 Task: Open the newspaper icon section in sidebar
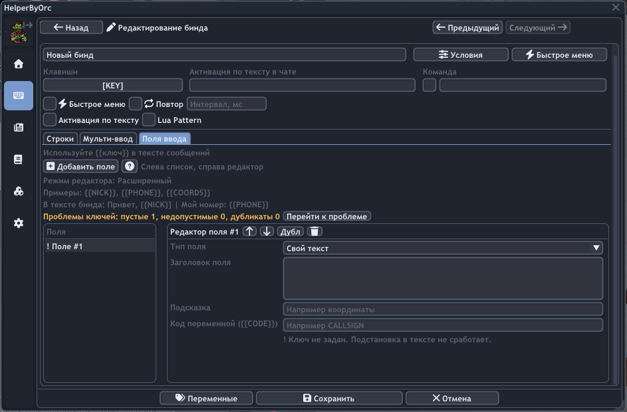tap(19, 128)
